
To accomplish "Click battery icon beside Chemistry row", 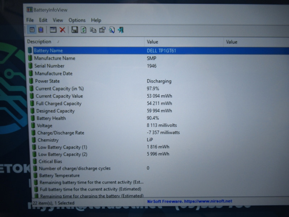I will [34, 140].
